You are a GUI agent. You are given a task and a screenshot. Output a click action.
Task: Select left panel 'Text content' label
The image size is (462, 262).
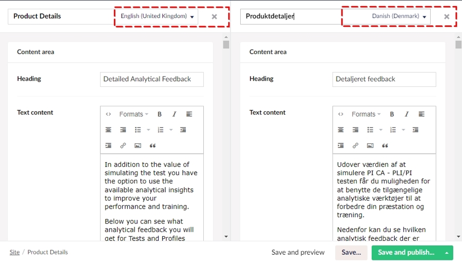[35, 113]
